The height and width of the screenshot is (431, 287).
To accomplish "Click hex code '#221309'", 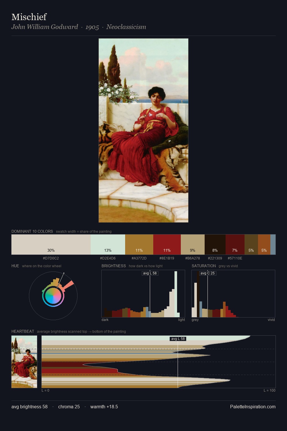I will 215,258.
